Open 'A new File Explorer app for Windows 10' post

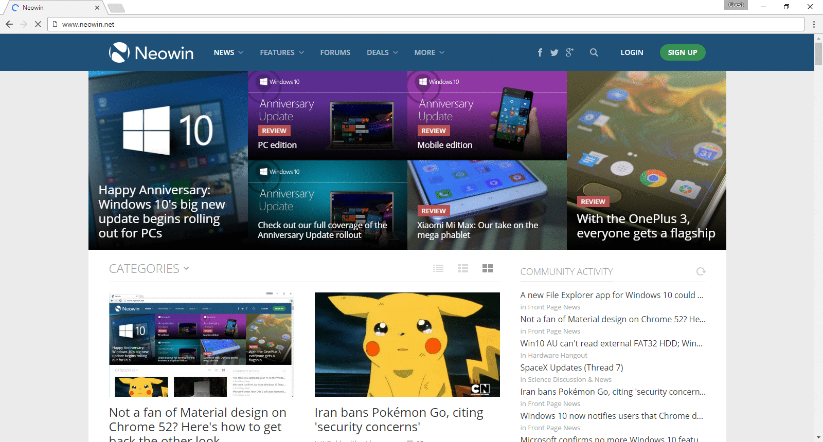612,295
